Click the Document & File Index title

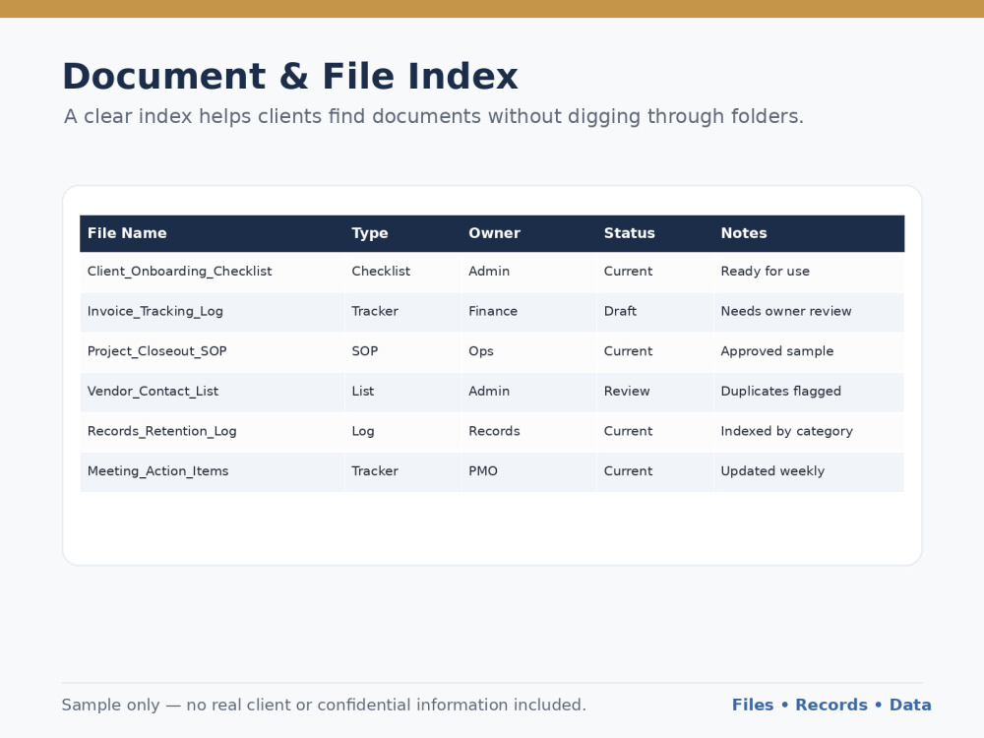pos(290,77)
